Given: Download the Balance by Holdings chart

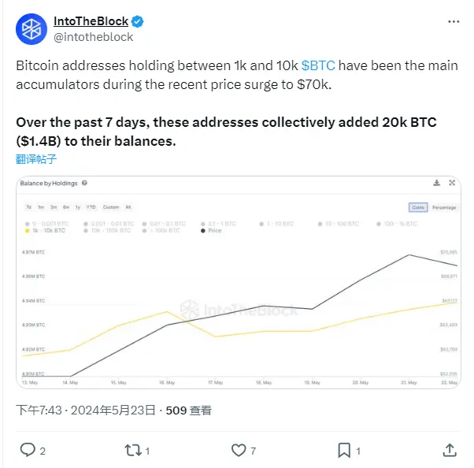Looking at the screenshot, I should (437, 183).
